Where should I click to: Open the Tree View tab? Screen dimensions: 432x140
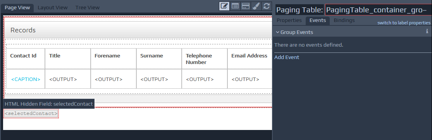pos(88,8)
